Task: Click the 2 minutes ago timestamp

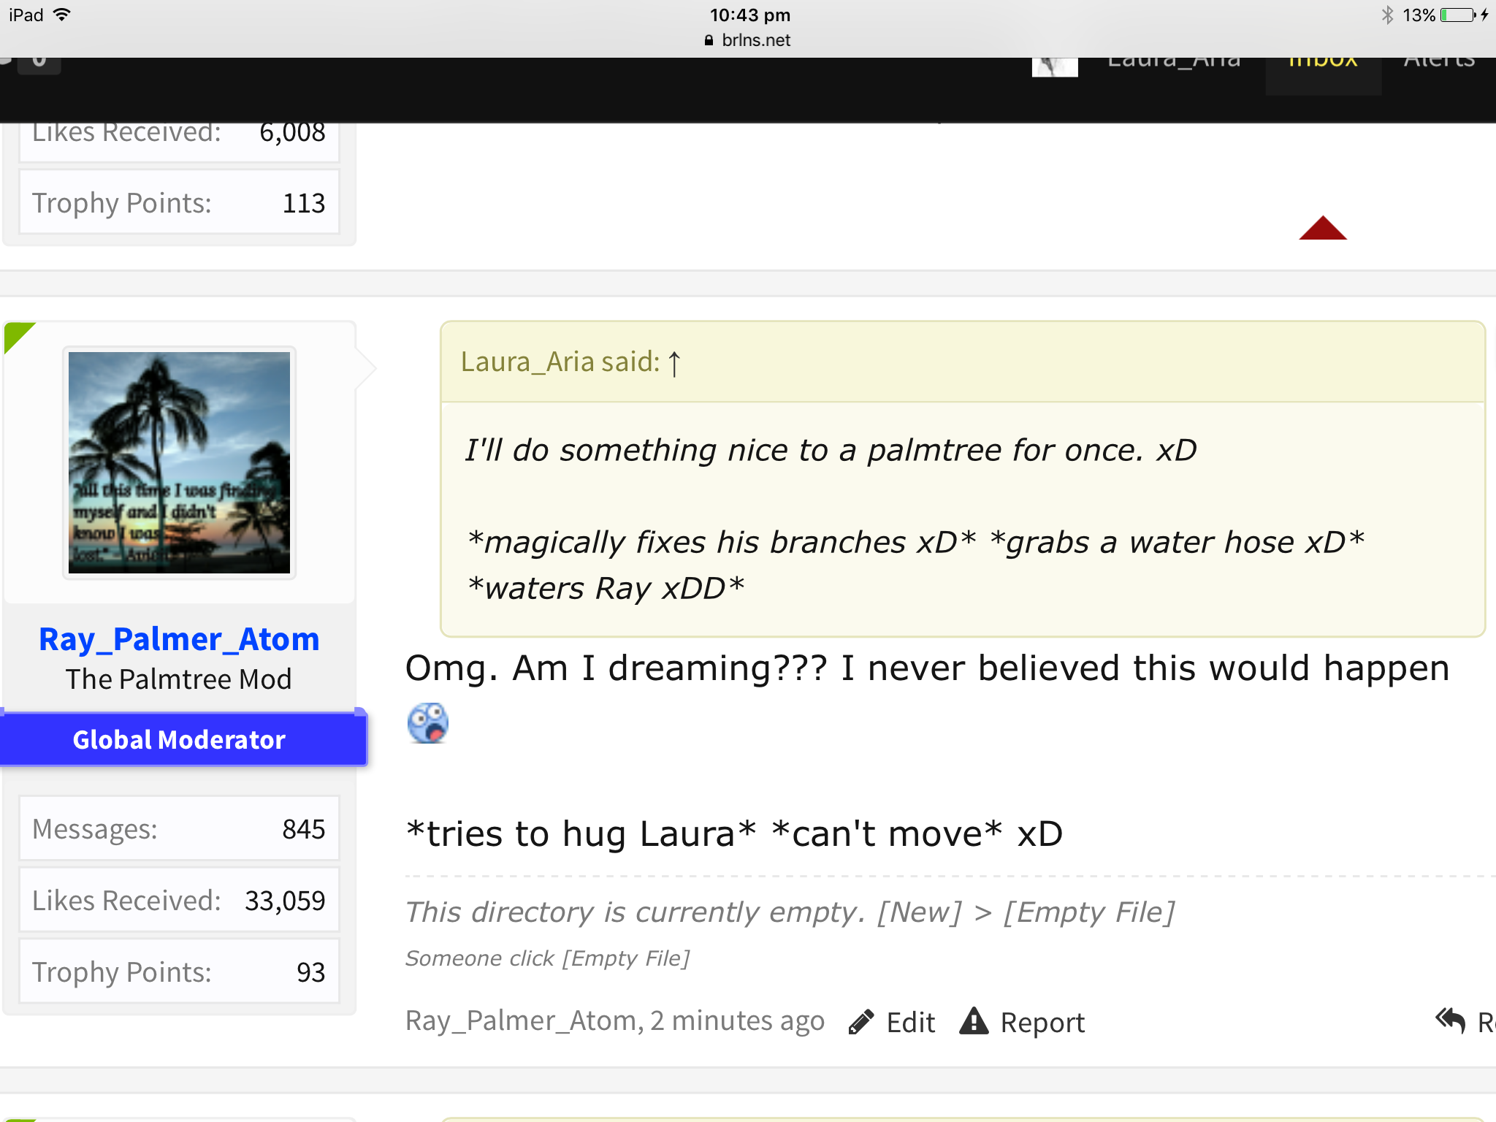Action: (737, 1020)
